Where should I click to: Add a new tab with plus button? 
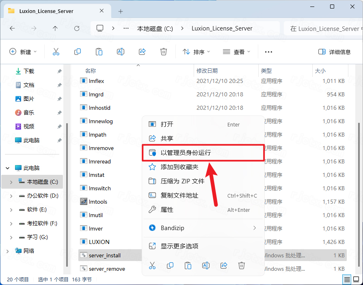click(121, 11)
